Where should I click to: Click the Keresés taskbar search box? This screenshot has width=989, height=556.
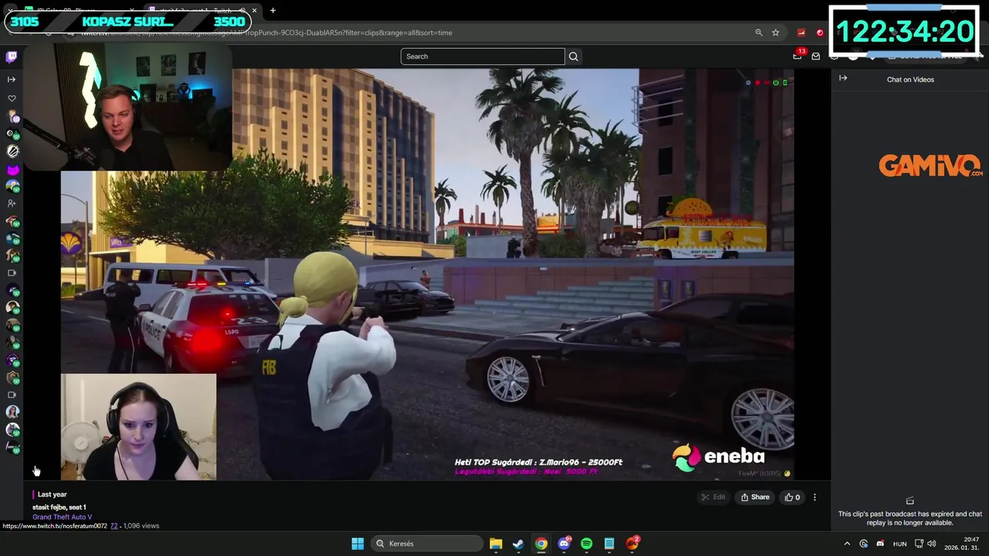[425, 544]
